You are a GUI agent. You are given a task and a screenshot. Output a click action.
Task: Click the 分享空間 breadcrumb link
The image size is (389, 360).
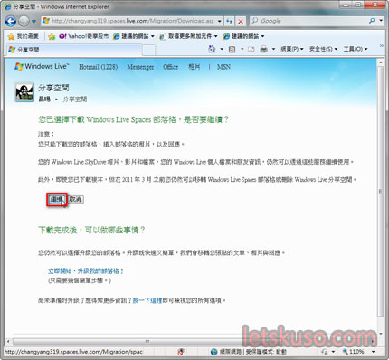pos(75,99)
